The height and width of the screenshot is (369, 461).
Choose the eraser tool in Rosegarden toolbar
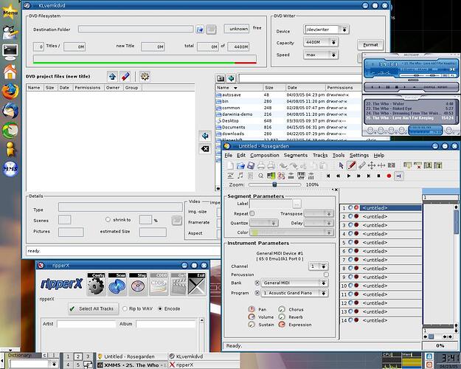click(362, 165)
